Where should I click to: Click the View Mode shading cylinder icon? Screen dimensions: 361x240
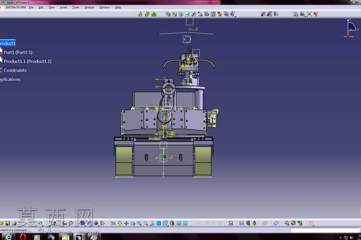tap(172, 223)
